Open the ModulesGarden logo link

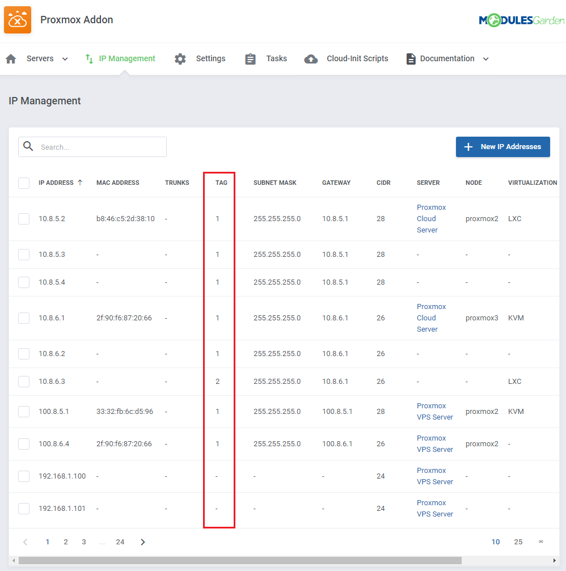tap(522, 20)
